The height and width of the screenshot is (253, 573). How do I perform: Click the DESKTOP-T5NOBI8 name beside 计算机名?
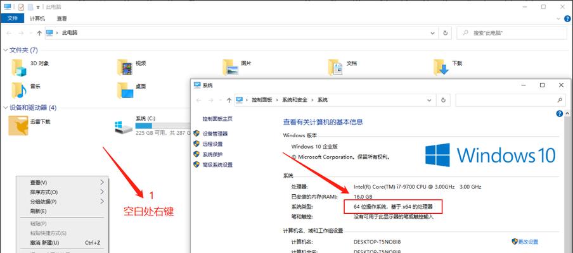[x=377, y=242]
